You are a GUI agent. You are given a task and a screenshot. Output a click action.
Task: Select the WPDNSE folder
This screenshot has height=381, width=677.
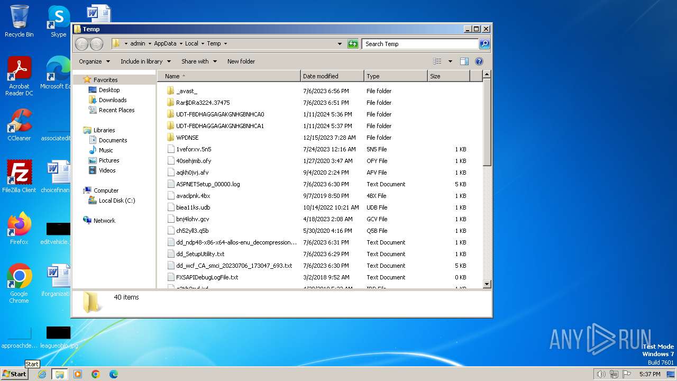coord(187,138)
